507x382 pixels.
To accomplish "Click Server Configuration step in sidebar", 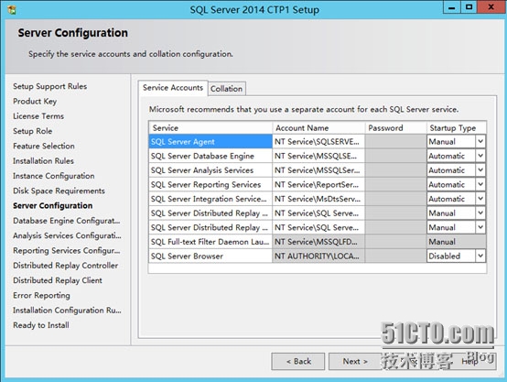I will (53, 205).
